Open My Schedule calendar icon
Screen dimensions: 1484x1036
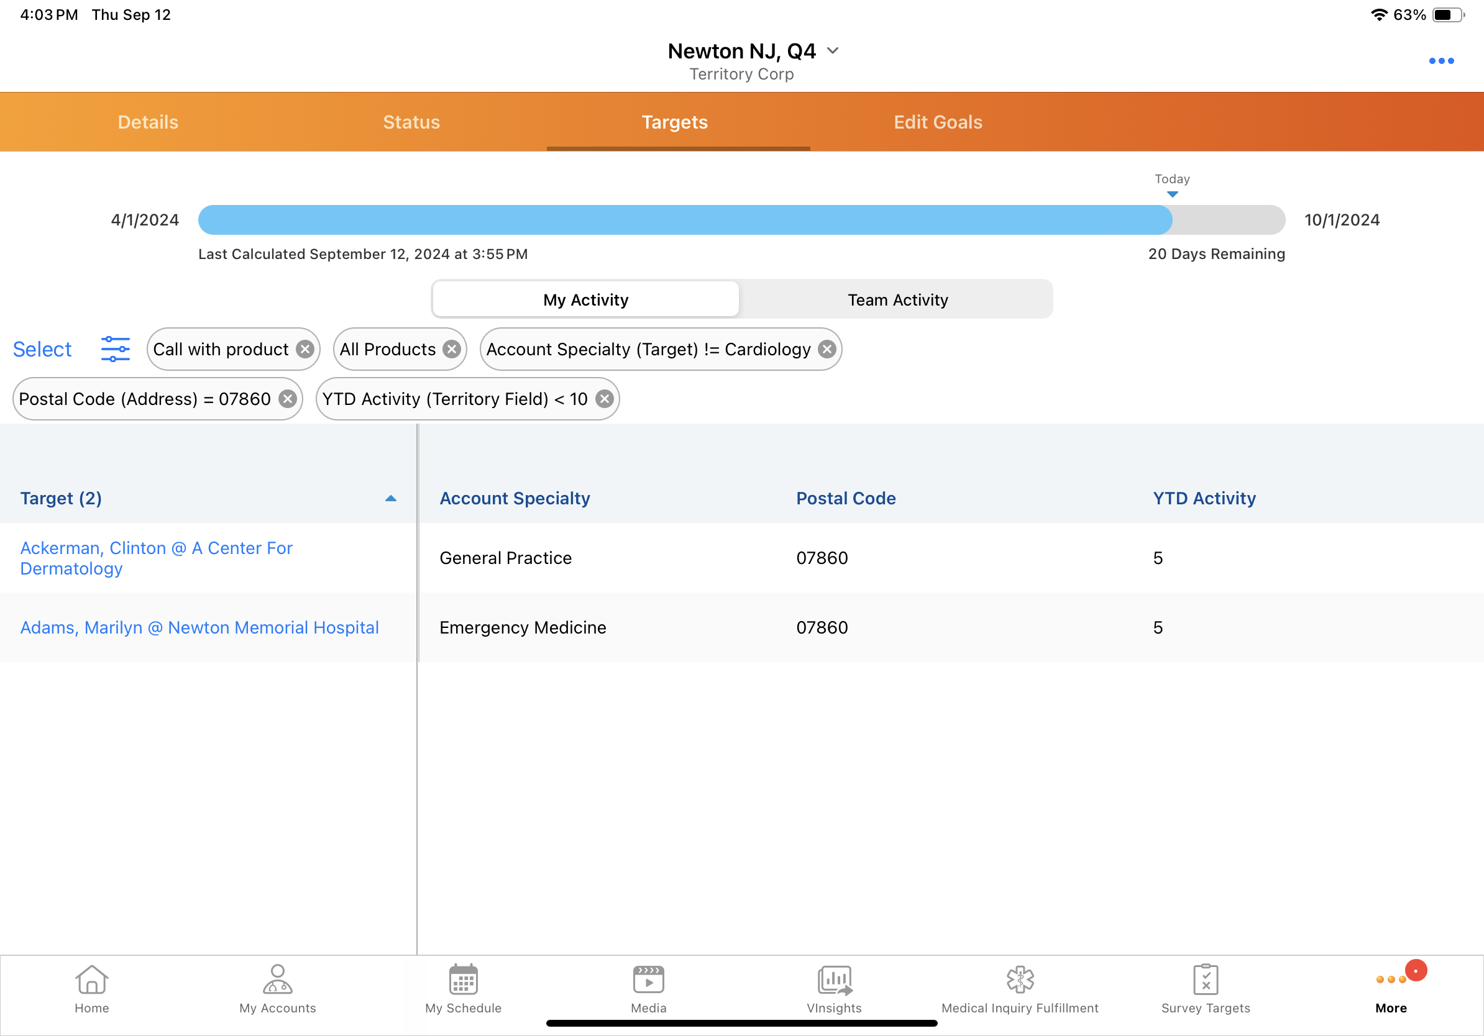pyautogui.click(x=463, y=980)
